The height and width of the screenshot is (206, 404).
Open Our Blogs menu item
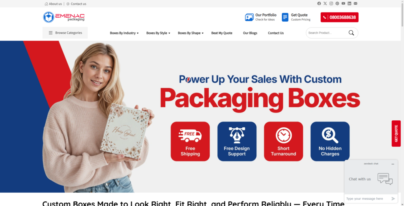[250, 33]
